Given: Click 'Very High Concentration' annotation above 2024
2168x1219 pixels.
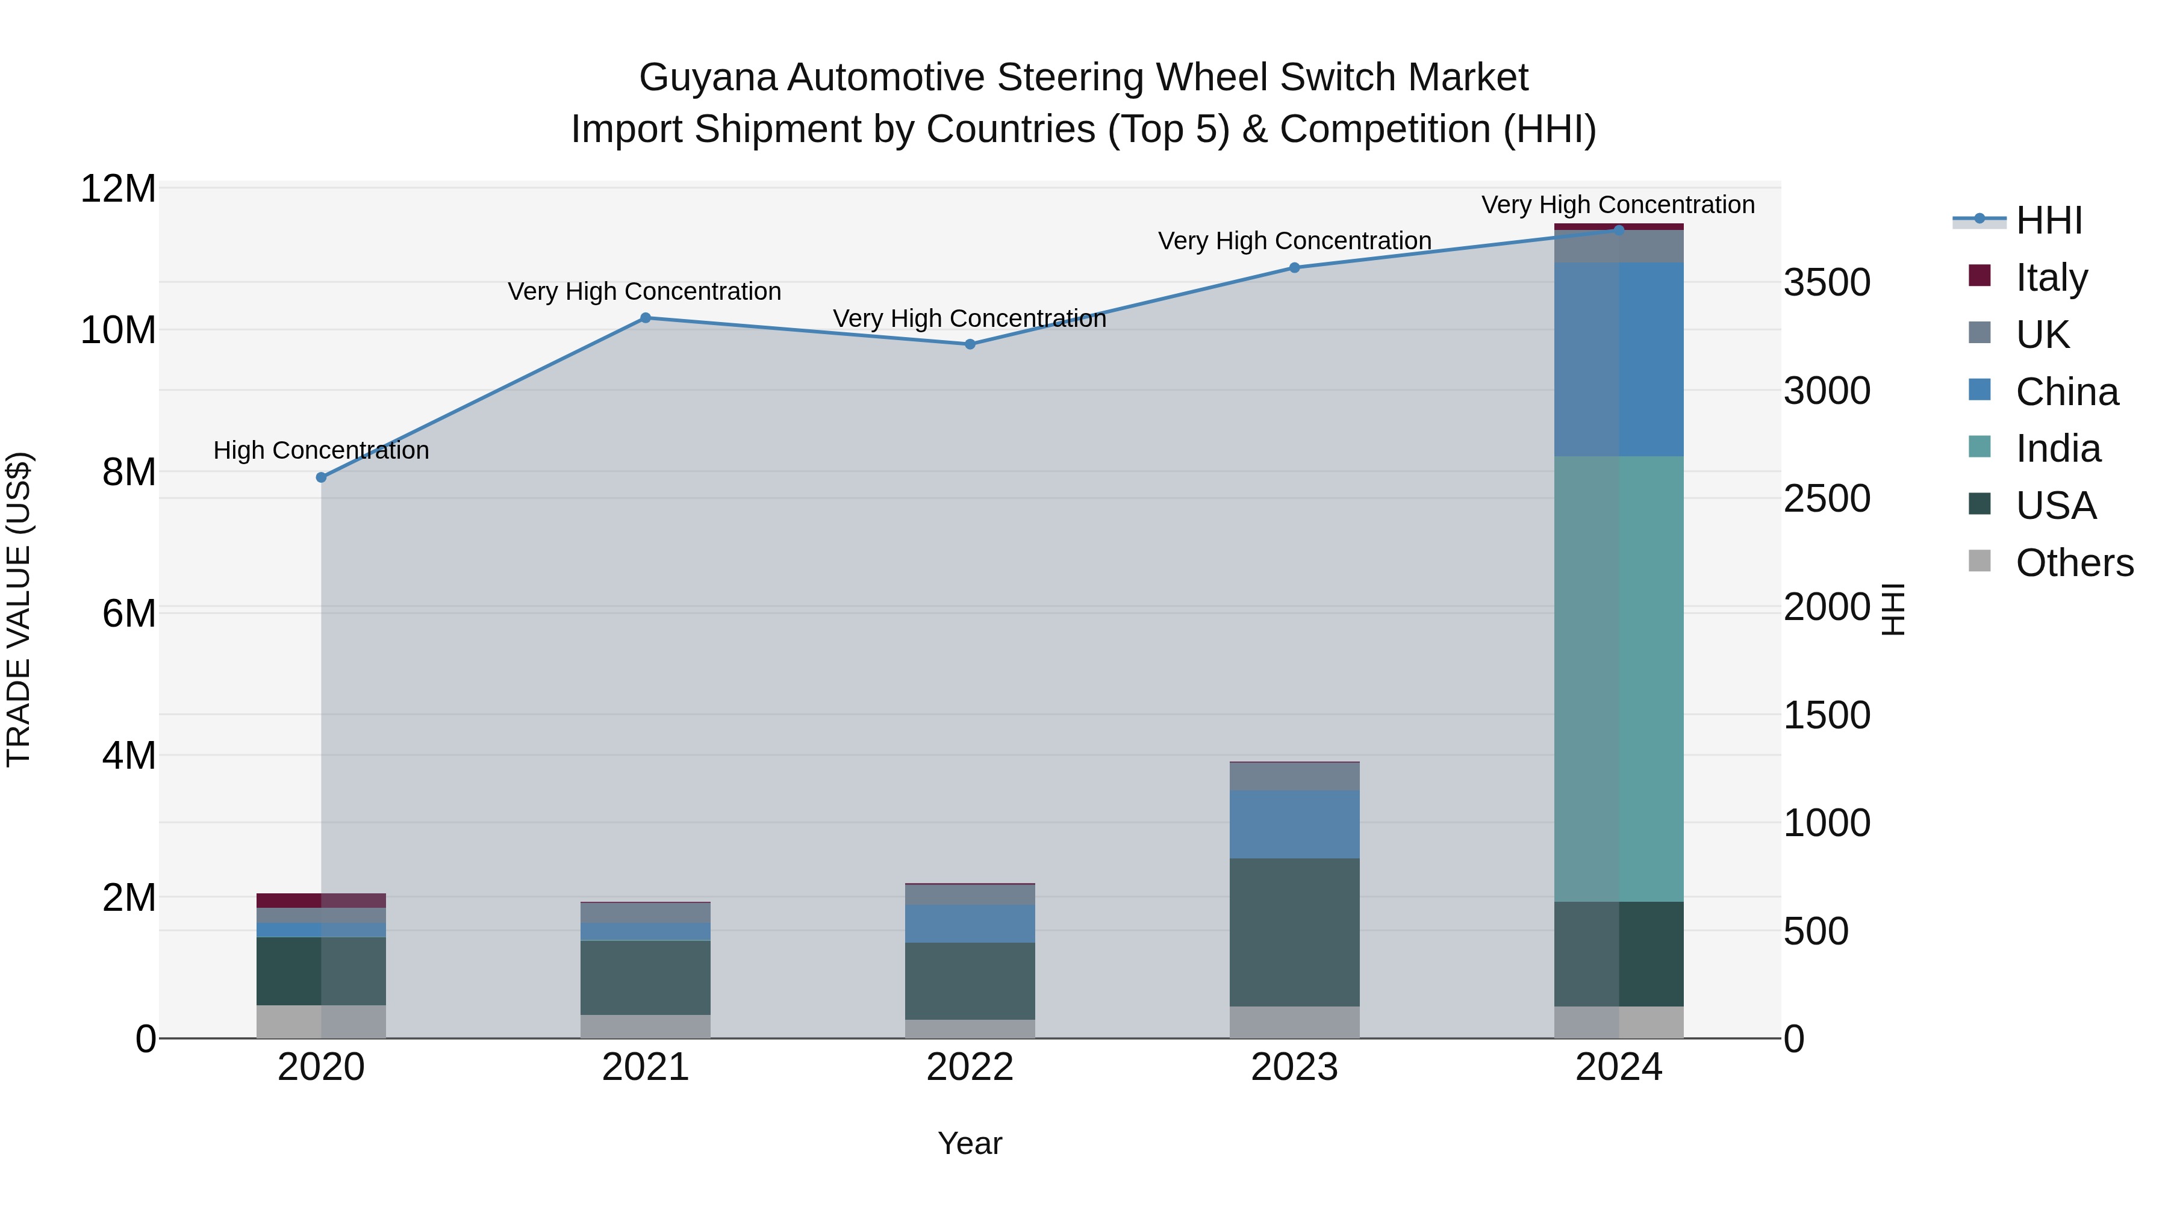Looking at the screenshot, I should 1618,205.
